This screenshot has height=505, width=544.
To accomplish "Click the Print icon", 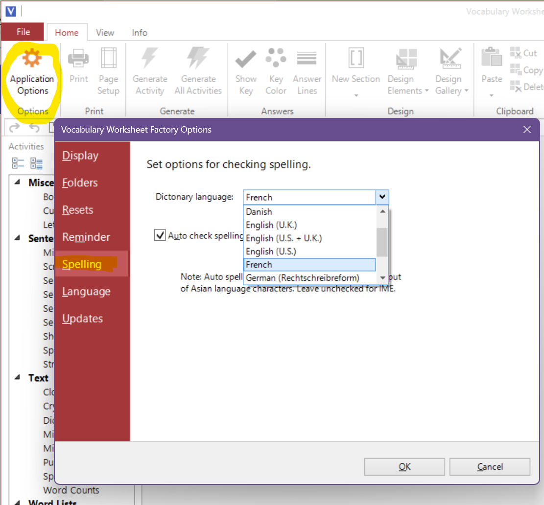I will [78, 58].
